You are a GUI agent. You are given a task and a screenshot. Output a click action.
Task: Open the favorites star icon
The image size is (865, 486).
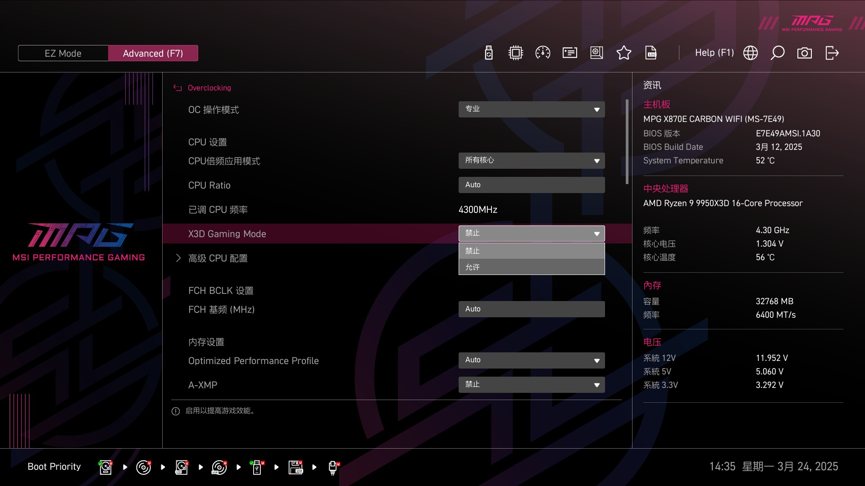[624, 53]
